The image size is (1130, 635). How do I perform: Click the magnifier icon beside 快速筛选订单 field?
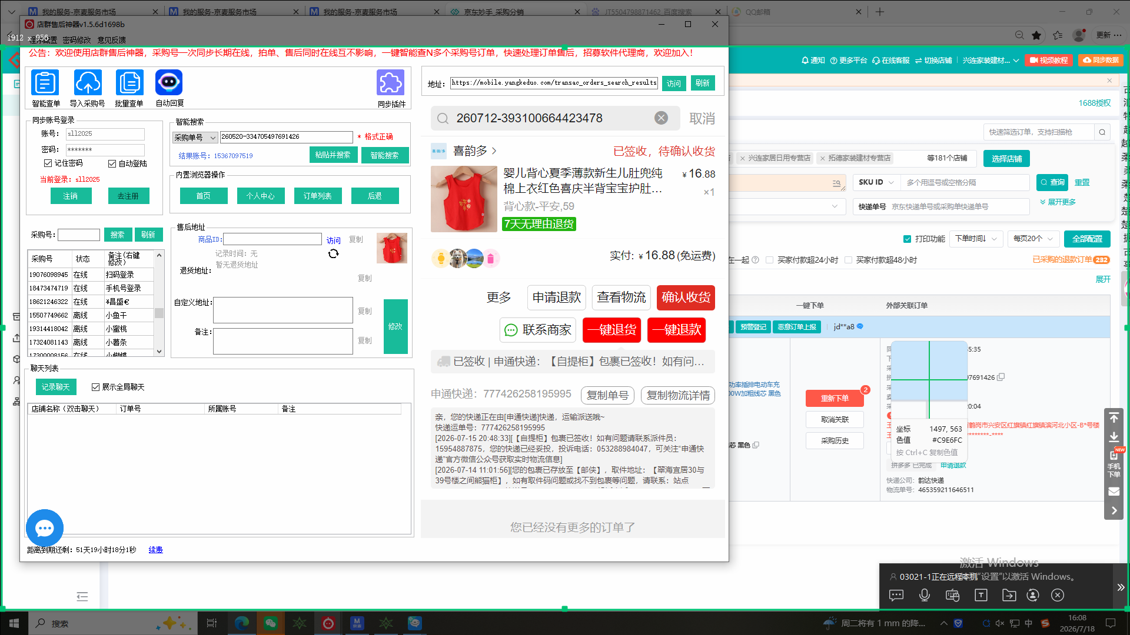tap(1102, 132)
